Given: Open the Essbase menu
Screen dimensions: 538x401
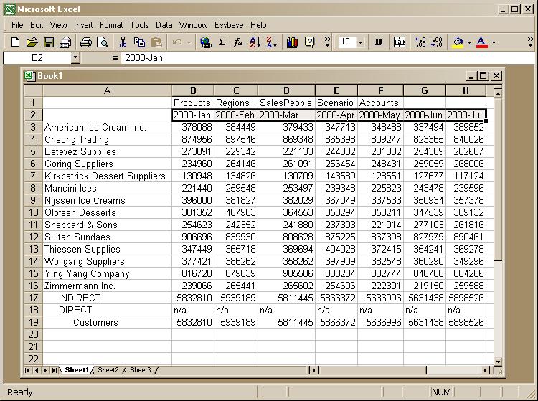Looking at the screenshot, I should click(229, 25).
